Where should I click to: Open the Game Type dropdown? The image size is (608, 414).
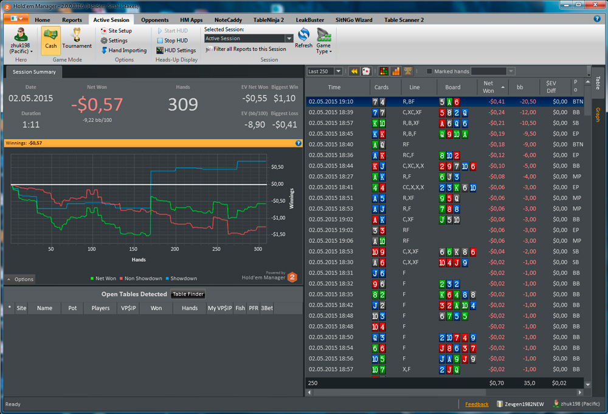[324, 40]
